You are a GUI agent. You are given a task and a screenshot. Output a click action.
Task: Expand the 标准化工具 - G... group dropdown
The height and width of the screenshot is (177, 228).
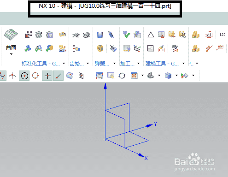point(64,63)
